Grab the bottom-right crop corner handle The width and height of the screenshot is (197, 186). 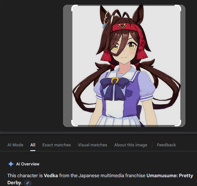[178, 123]
